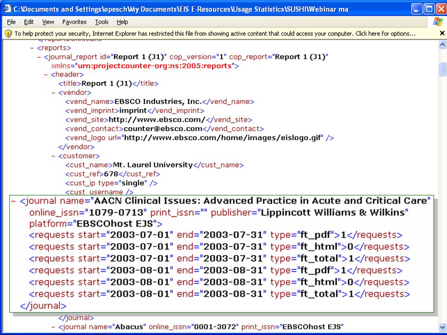Click the Internet Explorer document icon in title bar
447x335 pixels.
click(x=7, y=9)
